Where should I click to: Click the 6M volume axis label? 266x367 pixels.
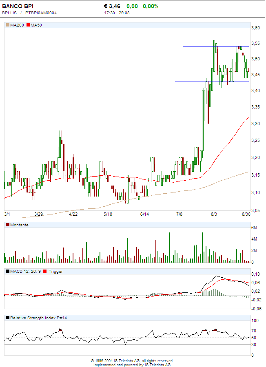tap(254, 228)
